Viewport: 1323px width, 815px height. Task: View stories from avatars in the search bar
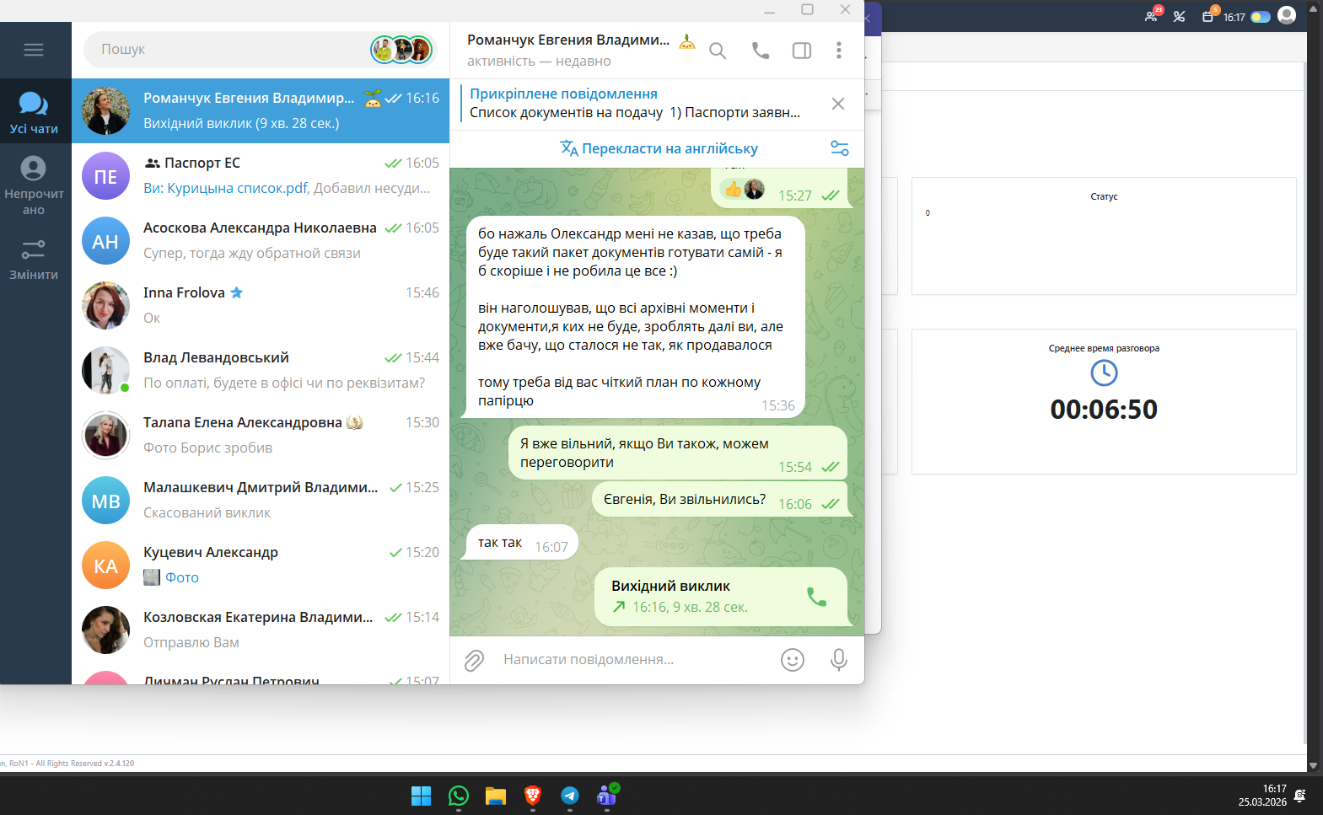[401, 50]
